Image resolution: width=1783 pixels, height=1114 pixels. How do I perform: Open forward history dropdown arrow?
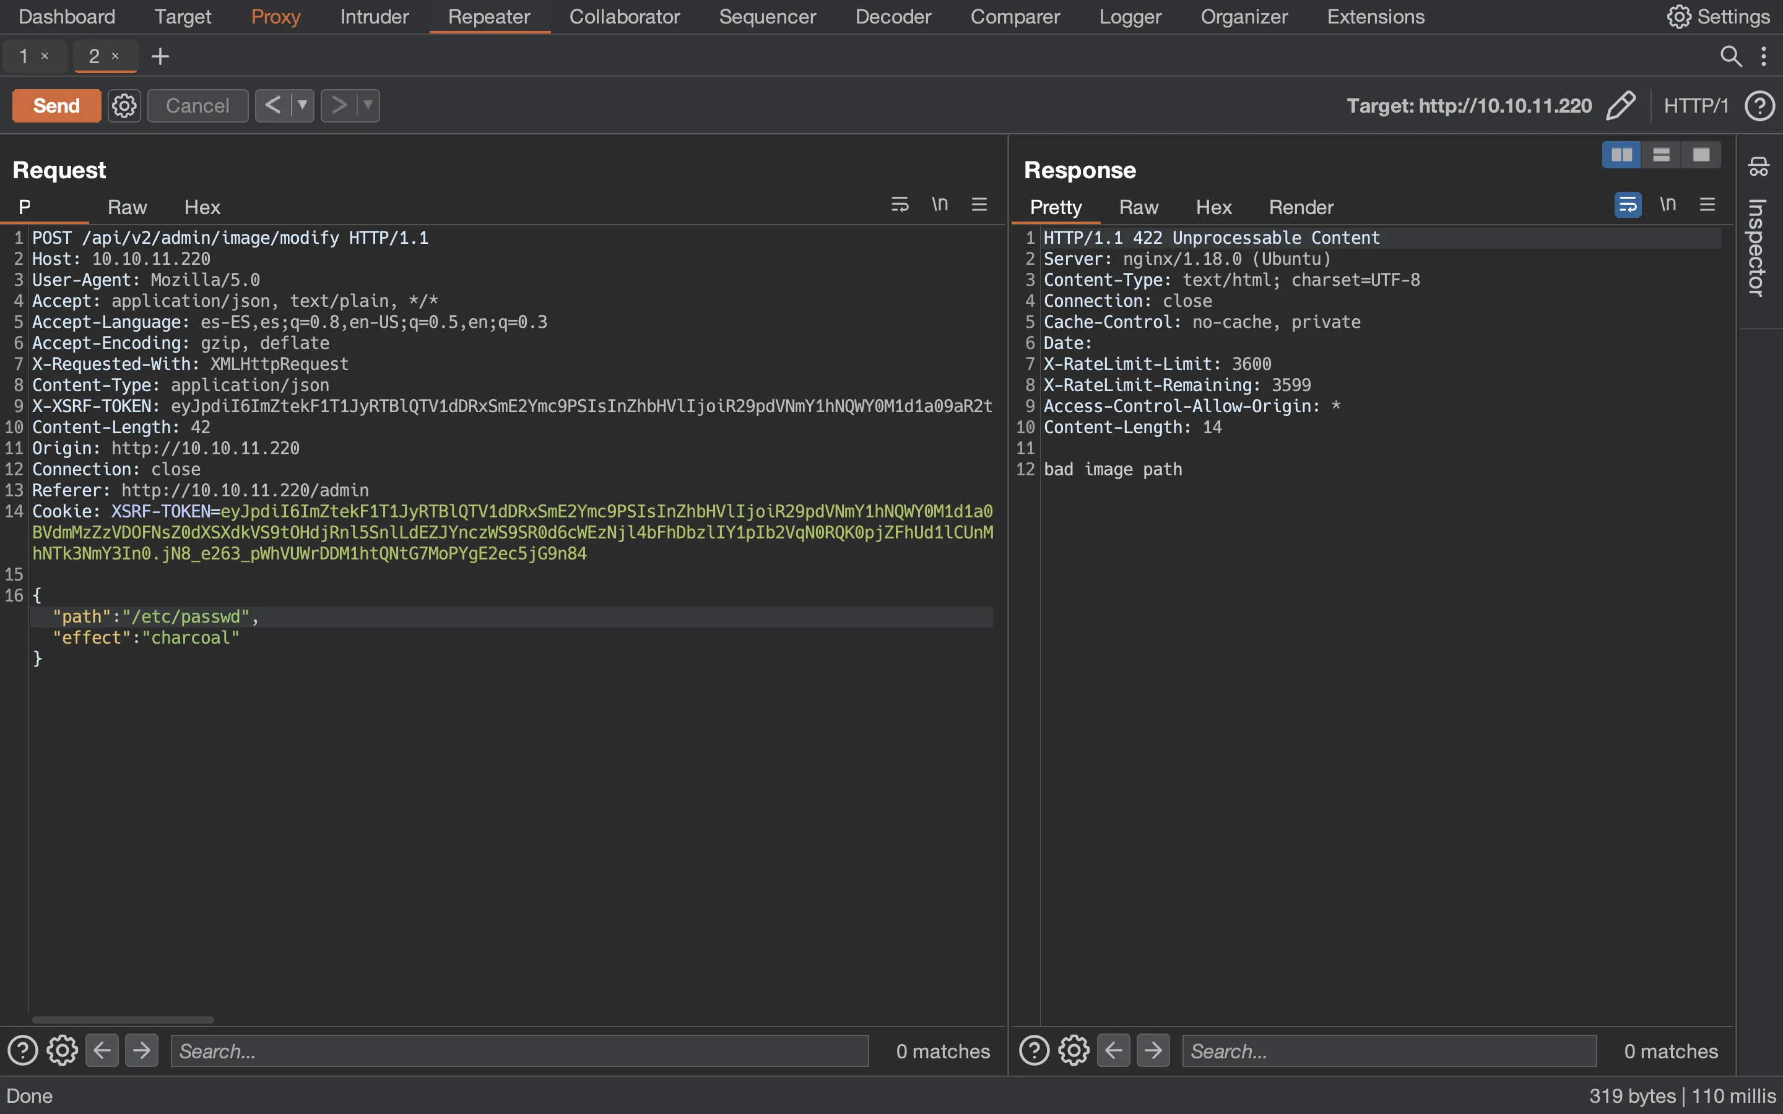[x=368, y=105]
